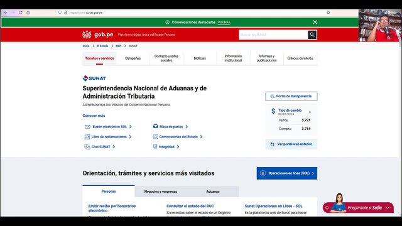Click the shield tracking protection icon
Image resolution: width=402 pixels, height=226 pixels.
click(60, 13)
